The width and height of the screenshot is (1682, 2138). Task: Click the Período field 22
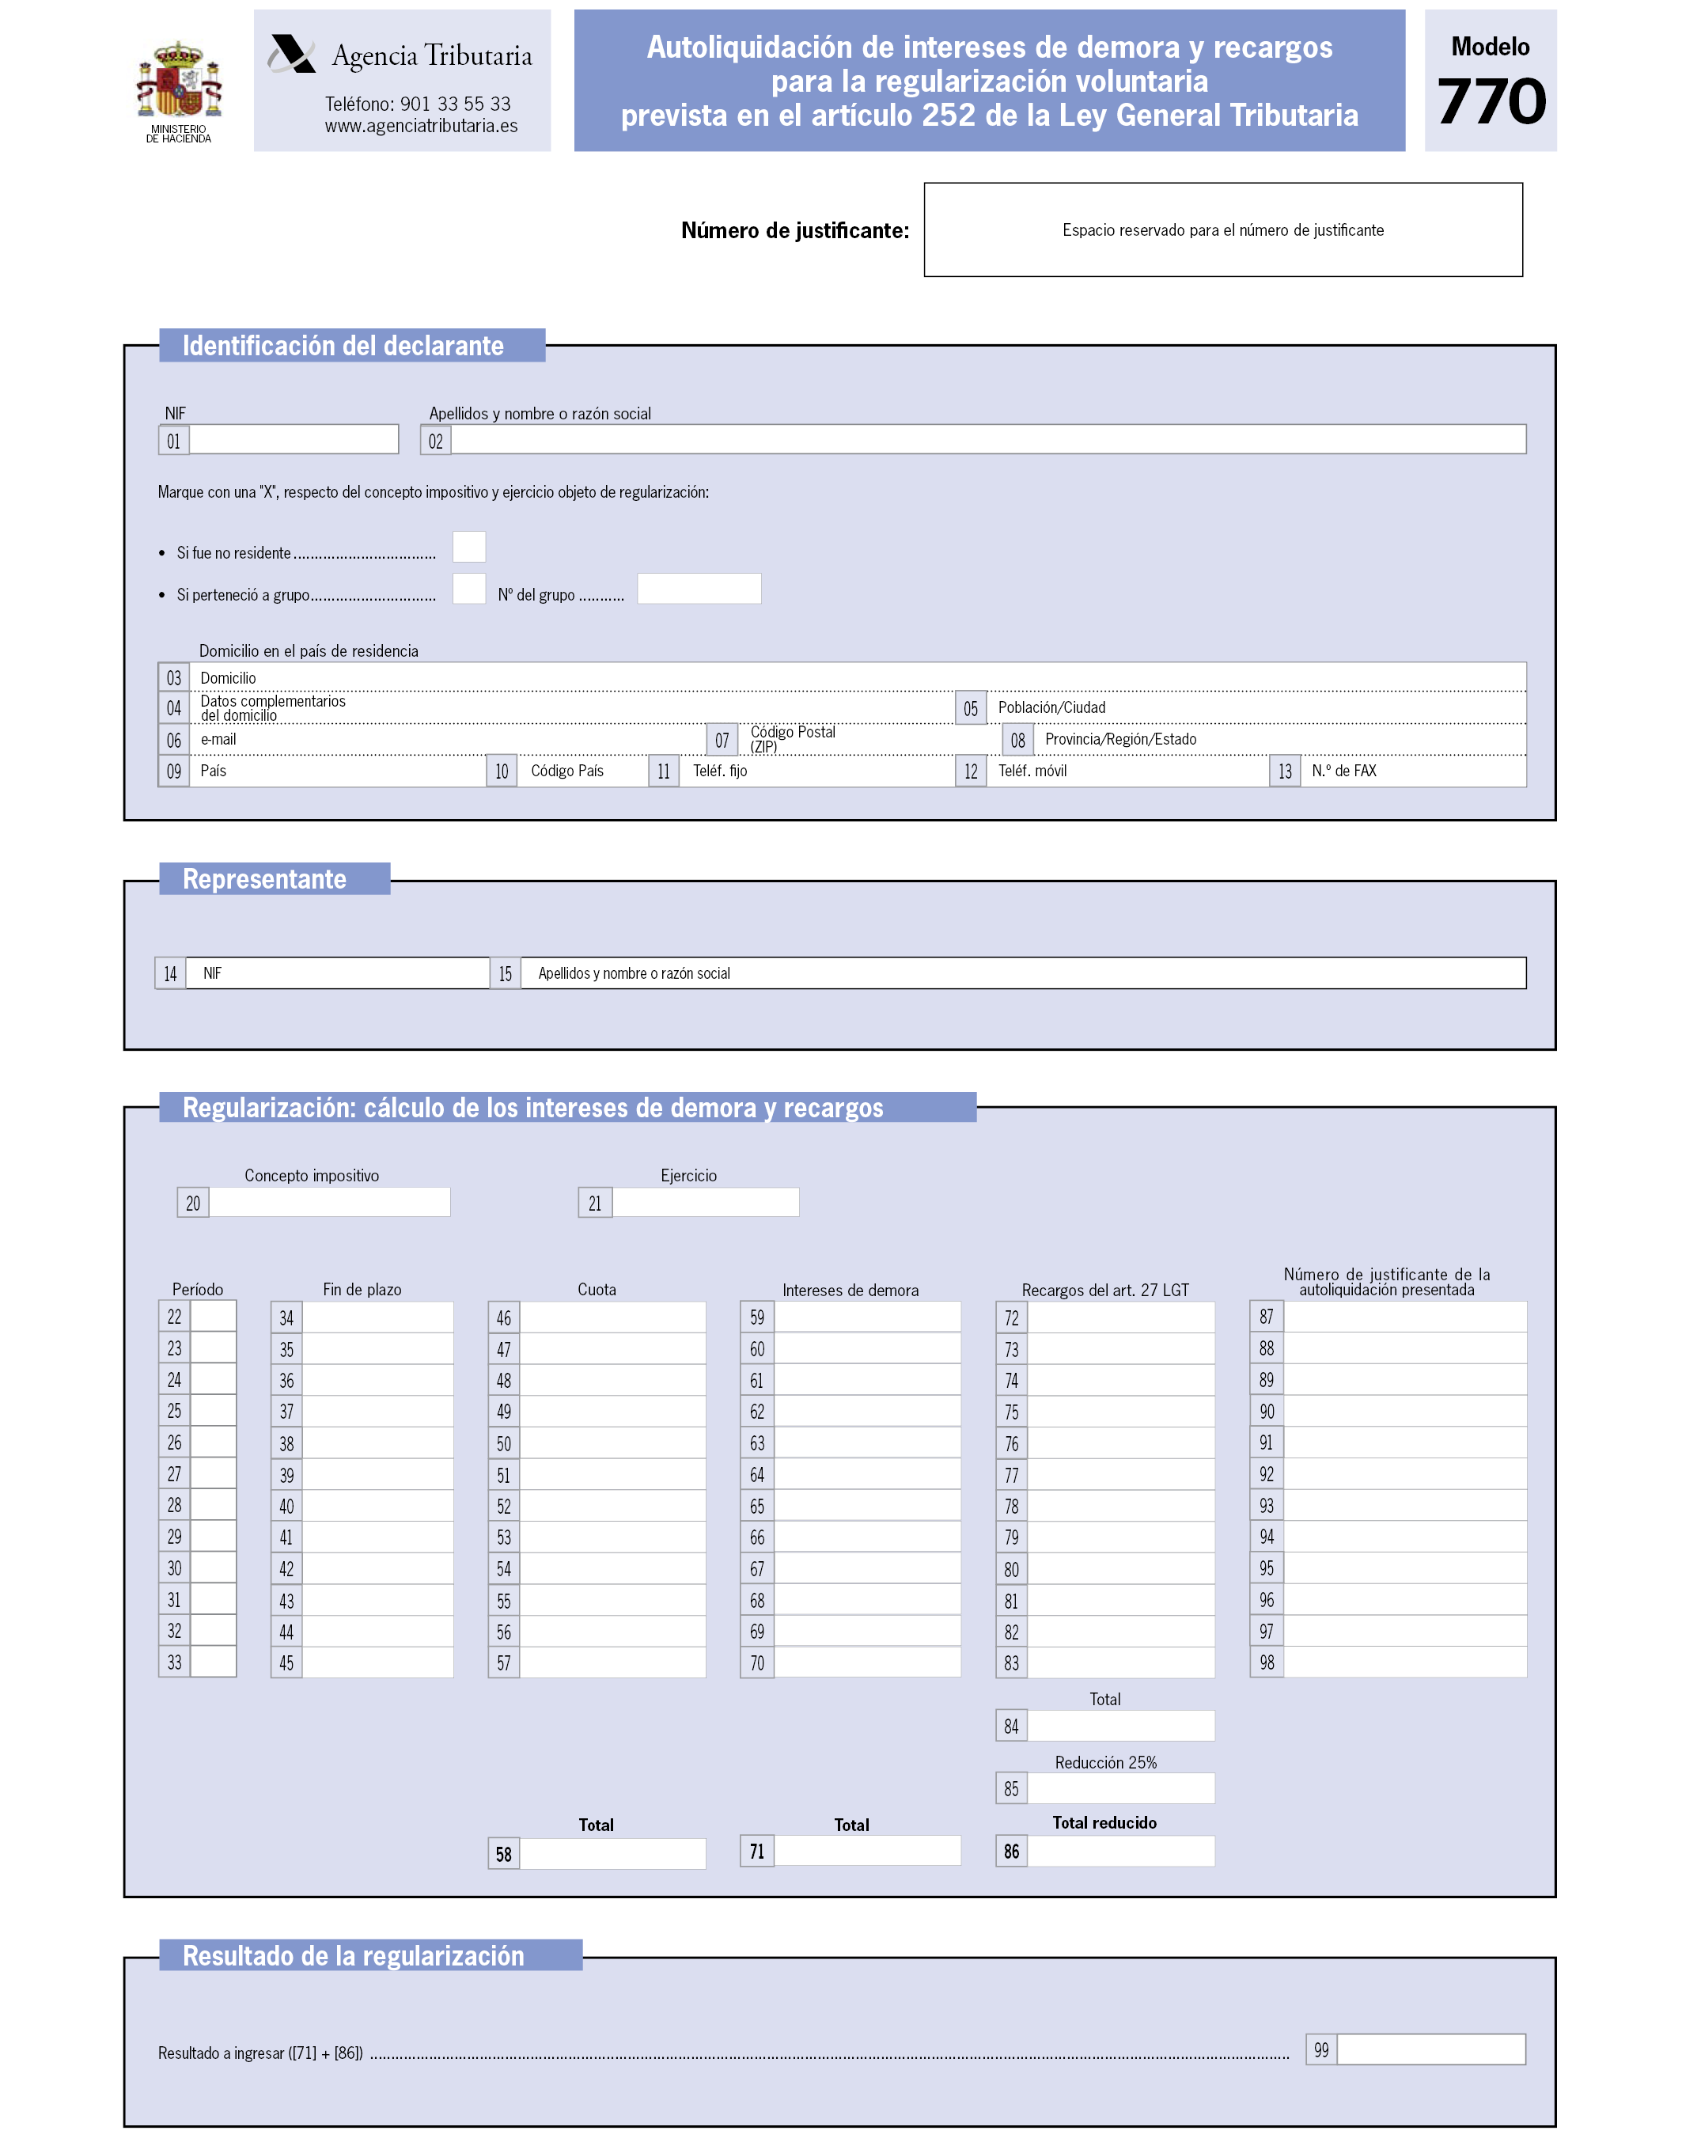tap(213, 1317)
